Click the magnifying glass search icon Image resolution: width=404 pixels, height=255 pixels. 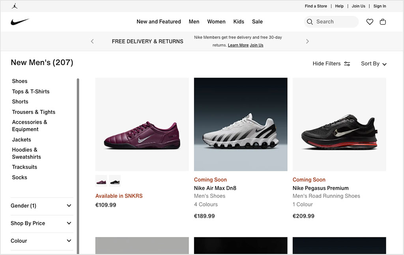pyautogui.click(x=310, y=22)
